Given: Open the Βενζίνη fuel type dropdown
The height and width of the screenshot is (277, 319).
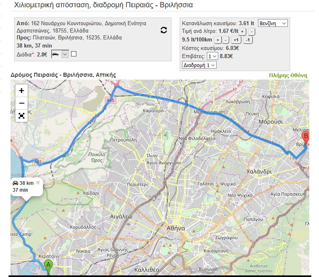Looking at the screenshot, I should tap(272, 23).
